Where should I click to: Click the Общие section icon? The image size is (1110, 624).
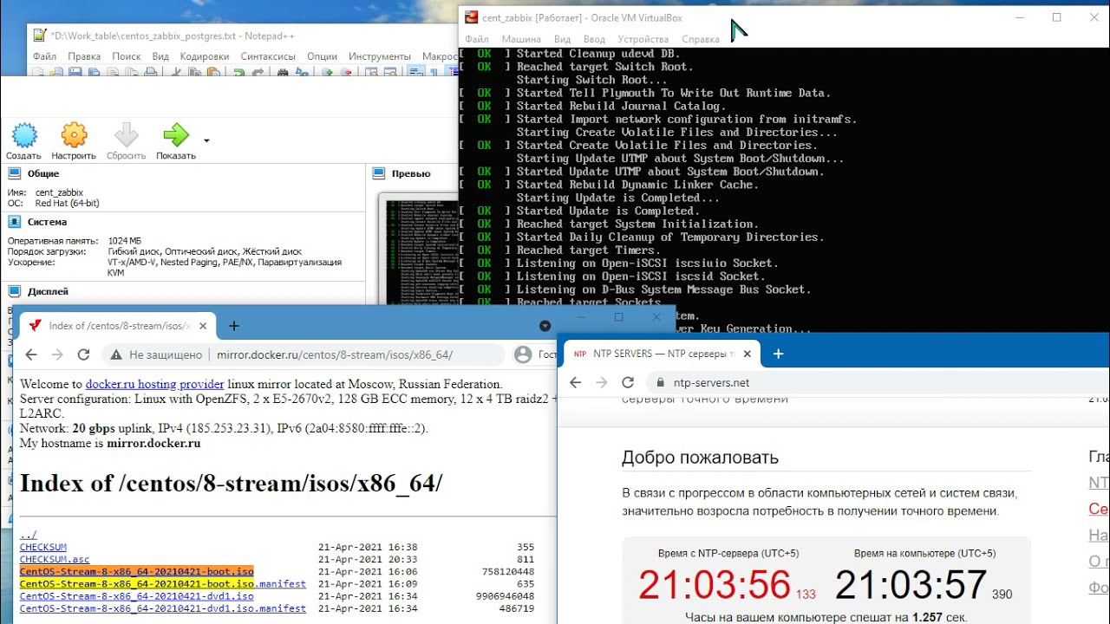(14, 173)
